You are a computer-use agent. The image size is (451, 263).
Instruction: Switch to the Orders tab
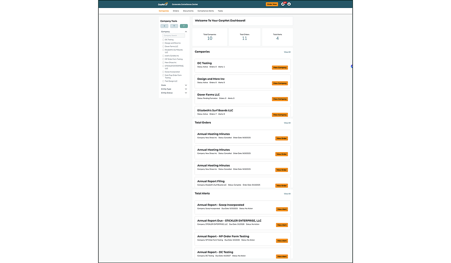176,11
